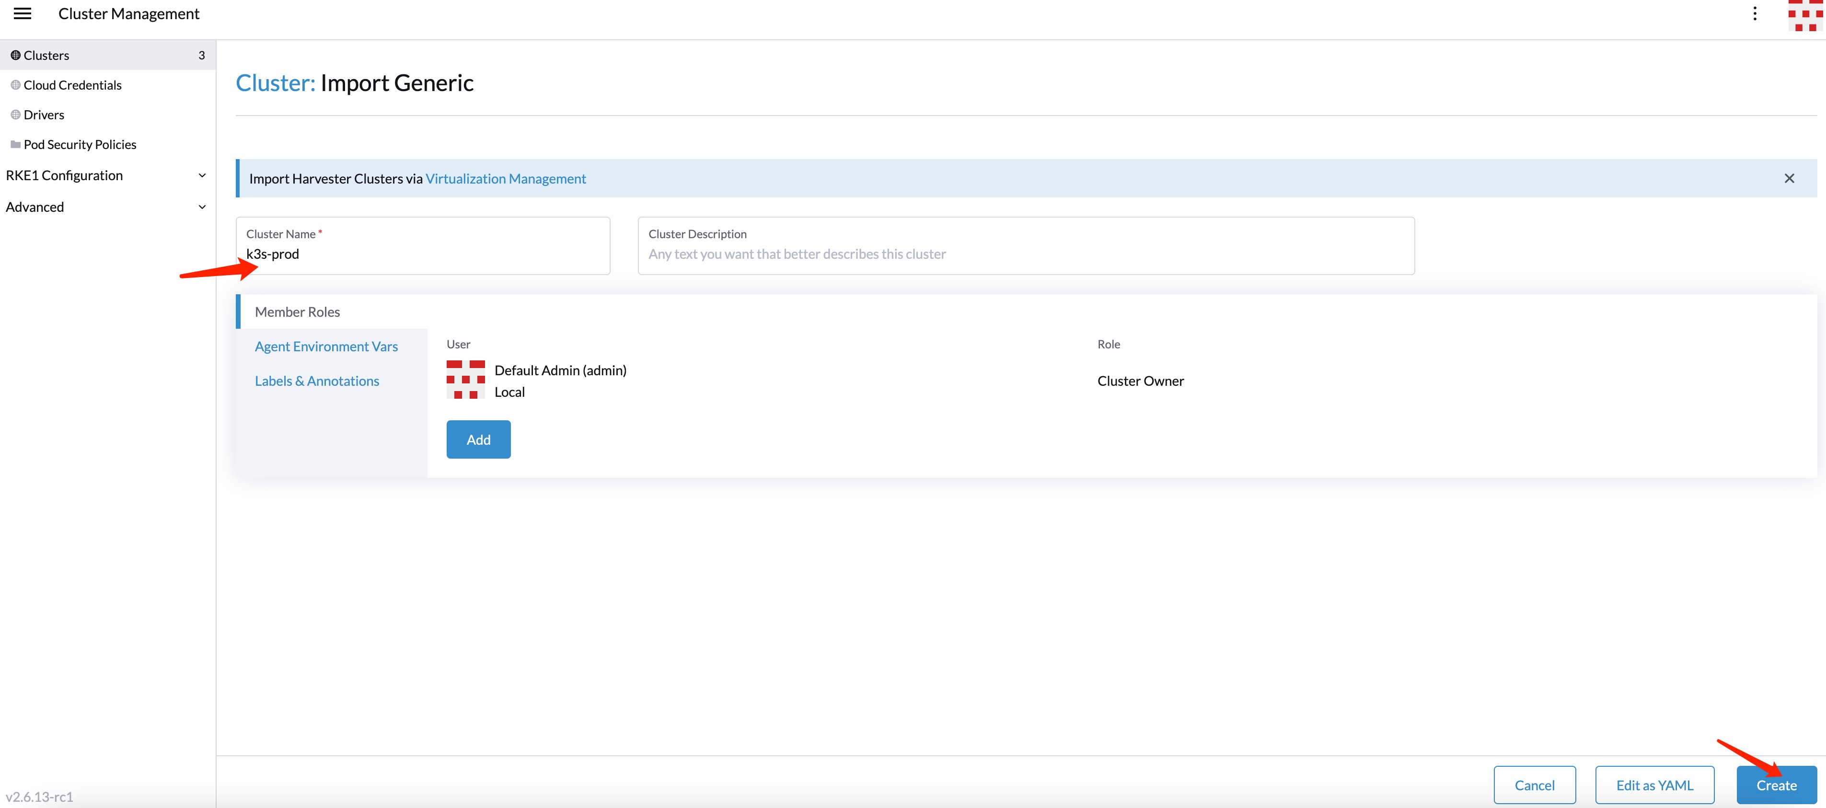Viewport: 1826px width, 808px height.
Task: Open the hamburger navigation menu
Action: (x=23, y=13)
